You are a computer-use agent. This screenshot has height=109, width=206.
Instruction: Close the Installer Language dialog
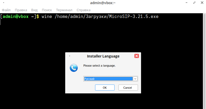coord(136,56)
